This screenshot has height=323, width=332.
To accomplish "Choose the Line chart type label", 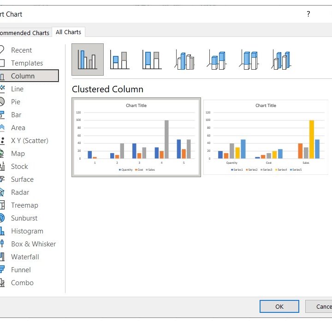I will coord(17,89).
